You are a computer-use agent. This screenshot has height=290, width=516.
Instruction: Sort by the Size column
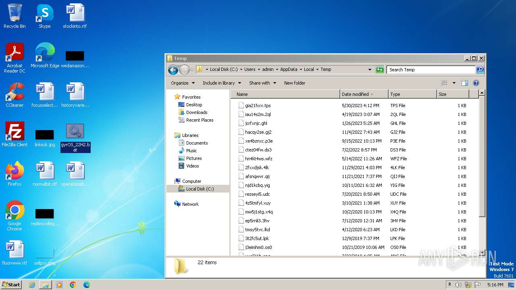point(453,94)
